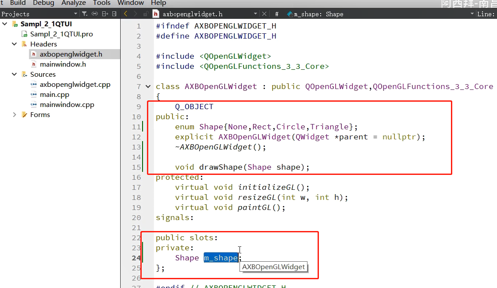This screenshot has height=288, width=497.
Task: Select main.cpp source file
Action: [x=54, y=95]
